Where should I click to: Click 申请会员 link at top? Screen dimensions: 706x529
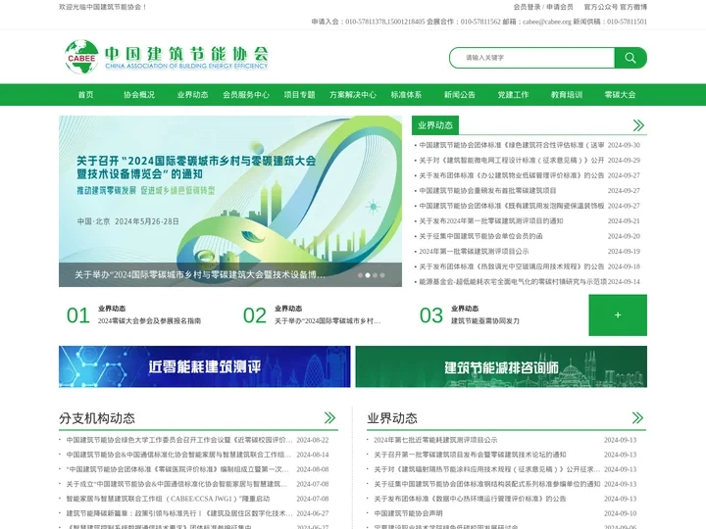click(x=560, y=7)
